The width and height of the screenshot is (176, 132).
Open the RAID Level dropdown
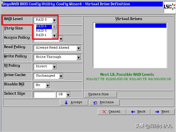click(x=54, y=20)
